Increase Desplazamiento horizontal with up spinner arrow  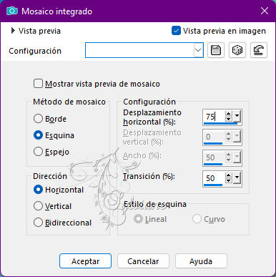229,114
